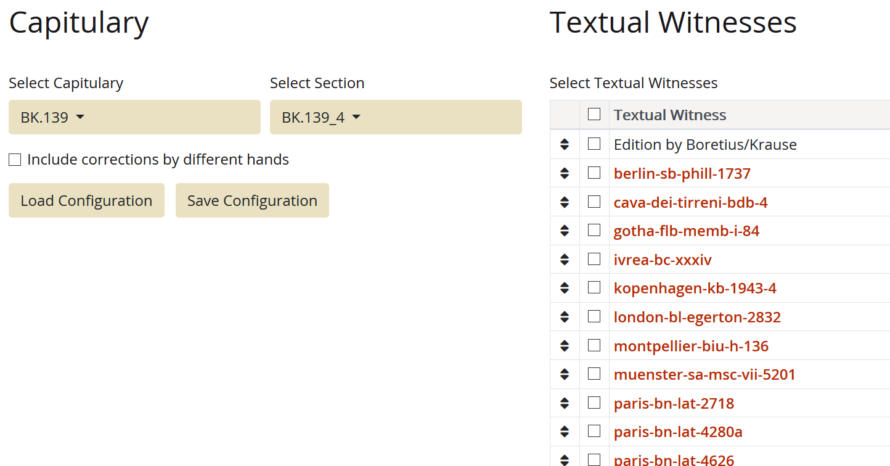This screenshot has width=890, height=466.
Task: Check the box for muenster-sa-msc-vii-5201
Action: coord(594,374)
